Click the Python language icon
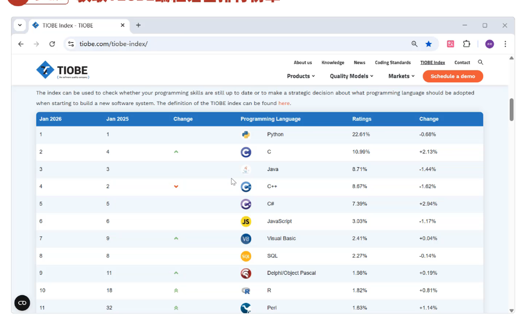The image size is (529, 321). click(246, 135)
